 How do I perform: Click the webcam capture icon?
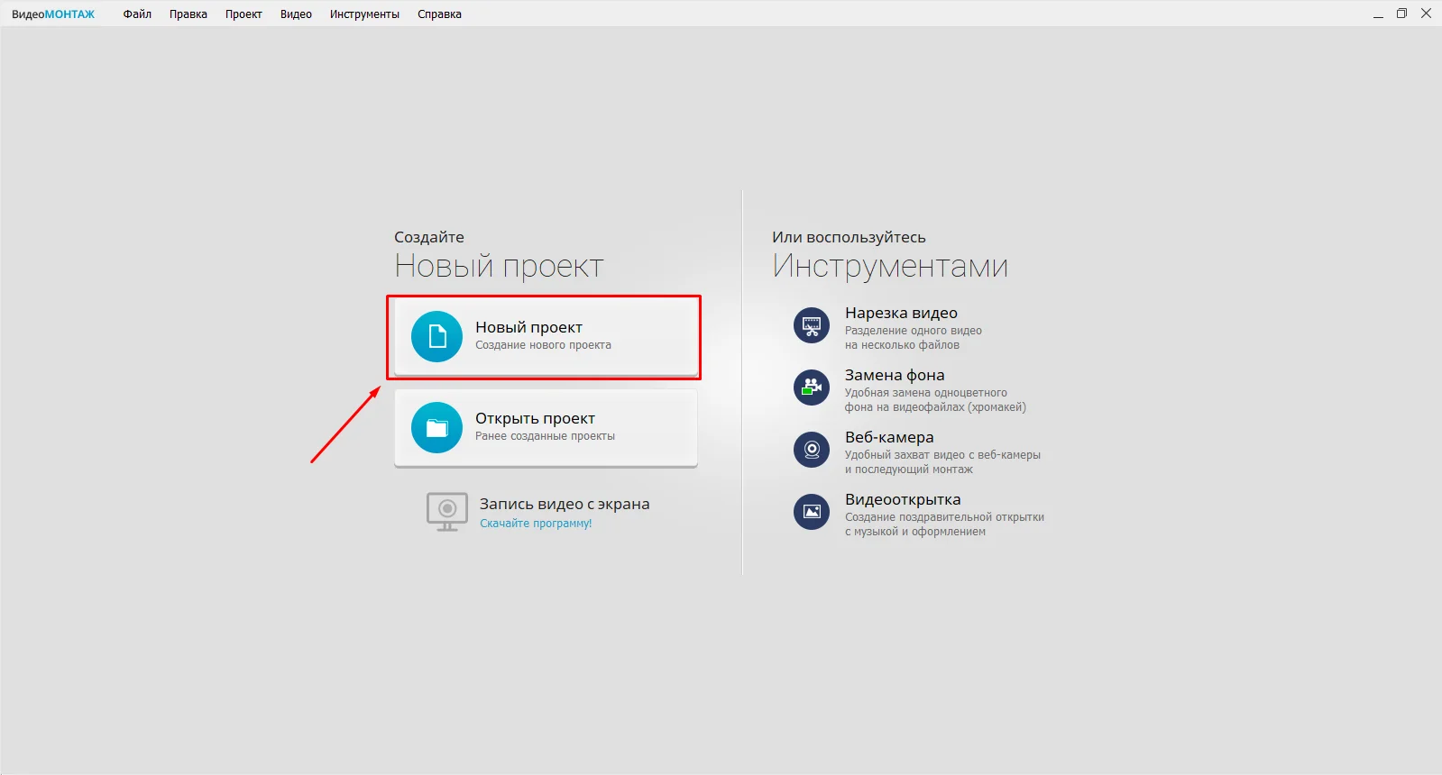(x=812, y=450)
